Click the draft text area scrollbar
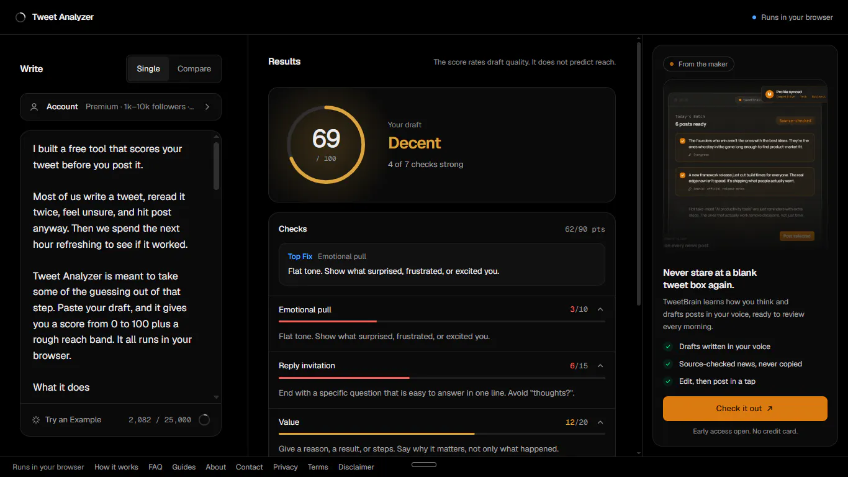The image size is (848, 477). click(x=216, y=166)
